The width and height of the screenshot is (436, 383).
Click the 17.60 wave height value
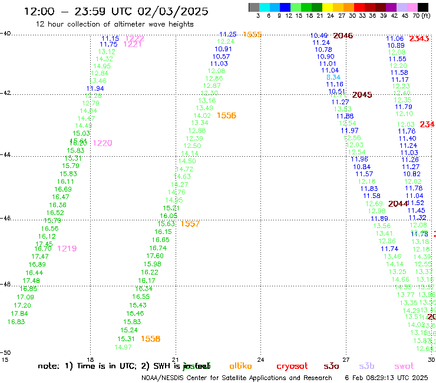pos(155,256)
